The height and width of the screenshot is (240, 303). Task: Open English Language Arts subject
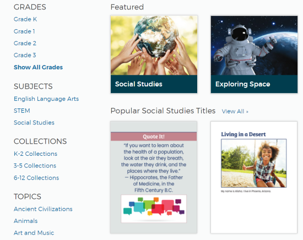[46, 99]
